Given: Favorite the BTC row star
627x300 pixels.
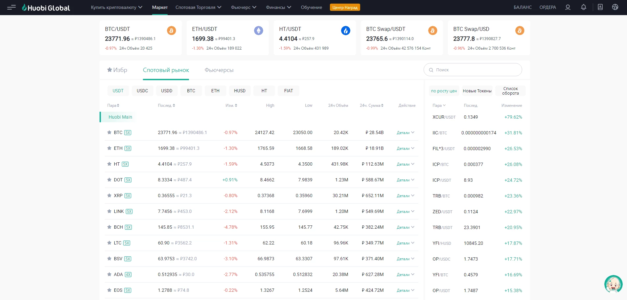Looking at the screenshot, I should click(109, 132).
